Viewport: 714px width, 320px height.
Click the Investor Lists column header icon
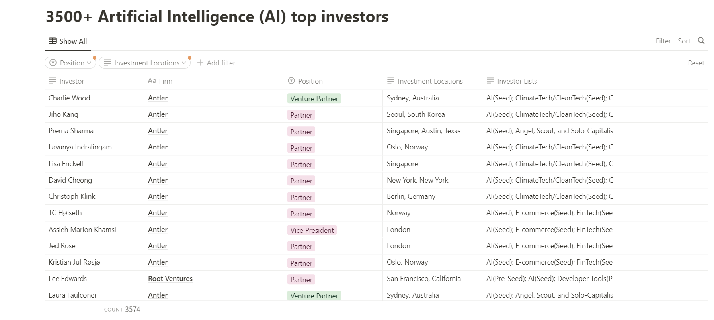pos(490,81)
